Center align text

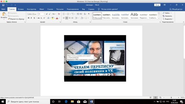[66, 18]
